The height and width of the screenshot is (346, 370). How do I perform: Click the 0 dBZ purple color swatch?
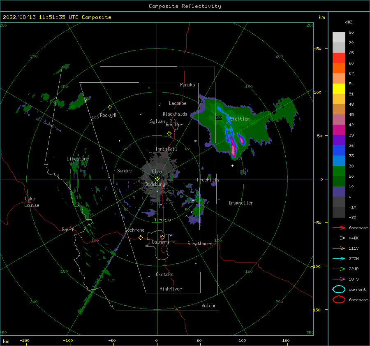(339, 192)
